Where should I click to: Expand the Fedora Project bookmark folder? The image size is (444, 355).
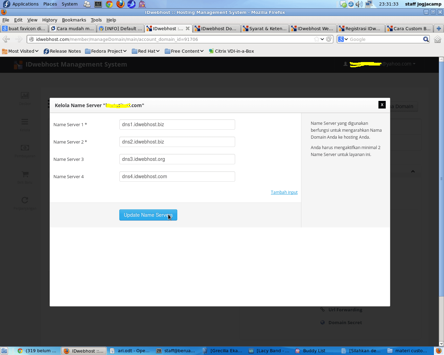(106, 51)
